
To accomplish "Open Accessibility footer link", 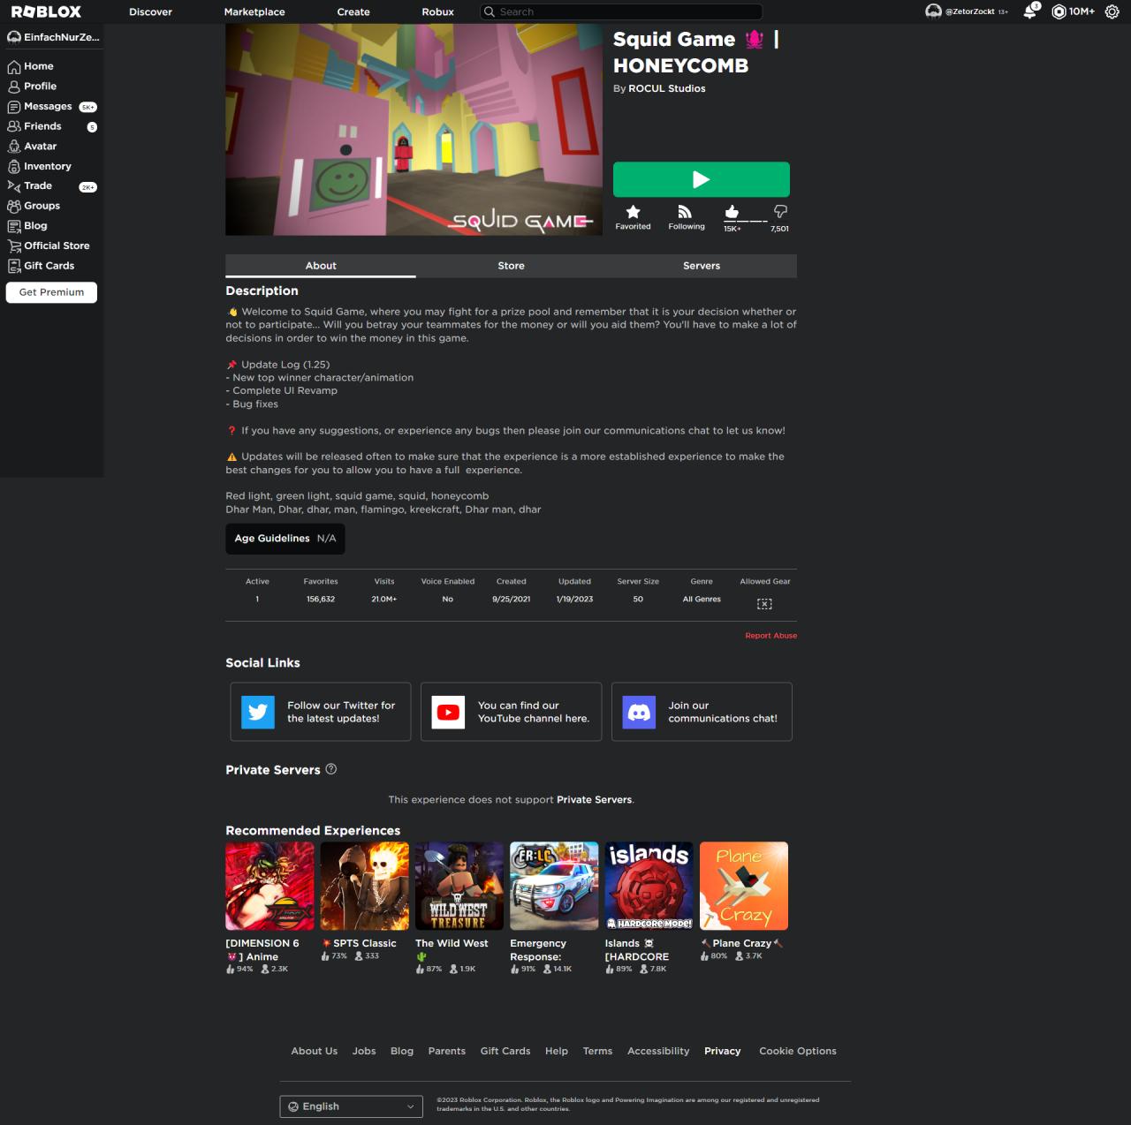I will 658,1051.
